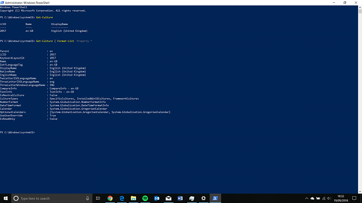The height and width of the screenshot is (203, 362).
Task: Open Microsoft Word from the taskbar
Action: coord(180,198)
